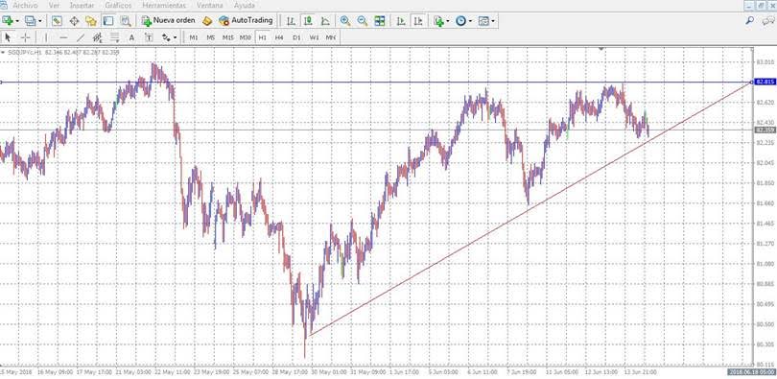Open the Herramientas menu
The image size is (777, 379).
(x=164, y=6)
